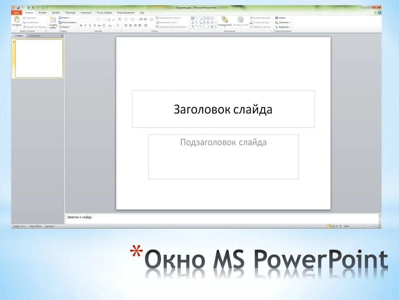Switch to the Вставка ribbon tab
Screen dimensions: 399x300
(42, 12)
